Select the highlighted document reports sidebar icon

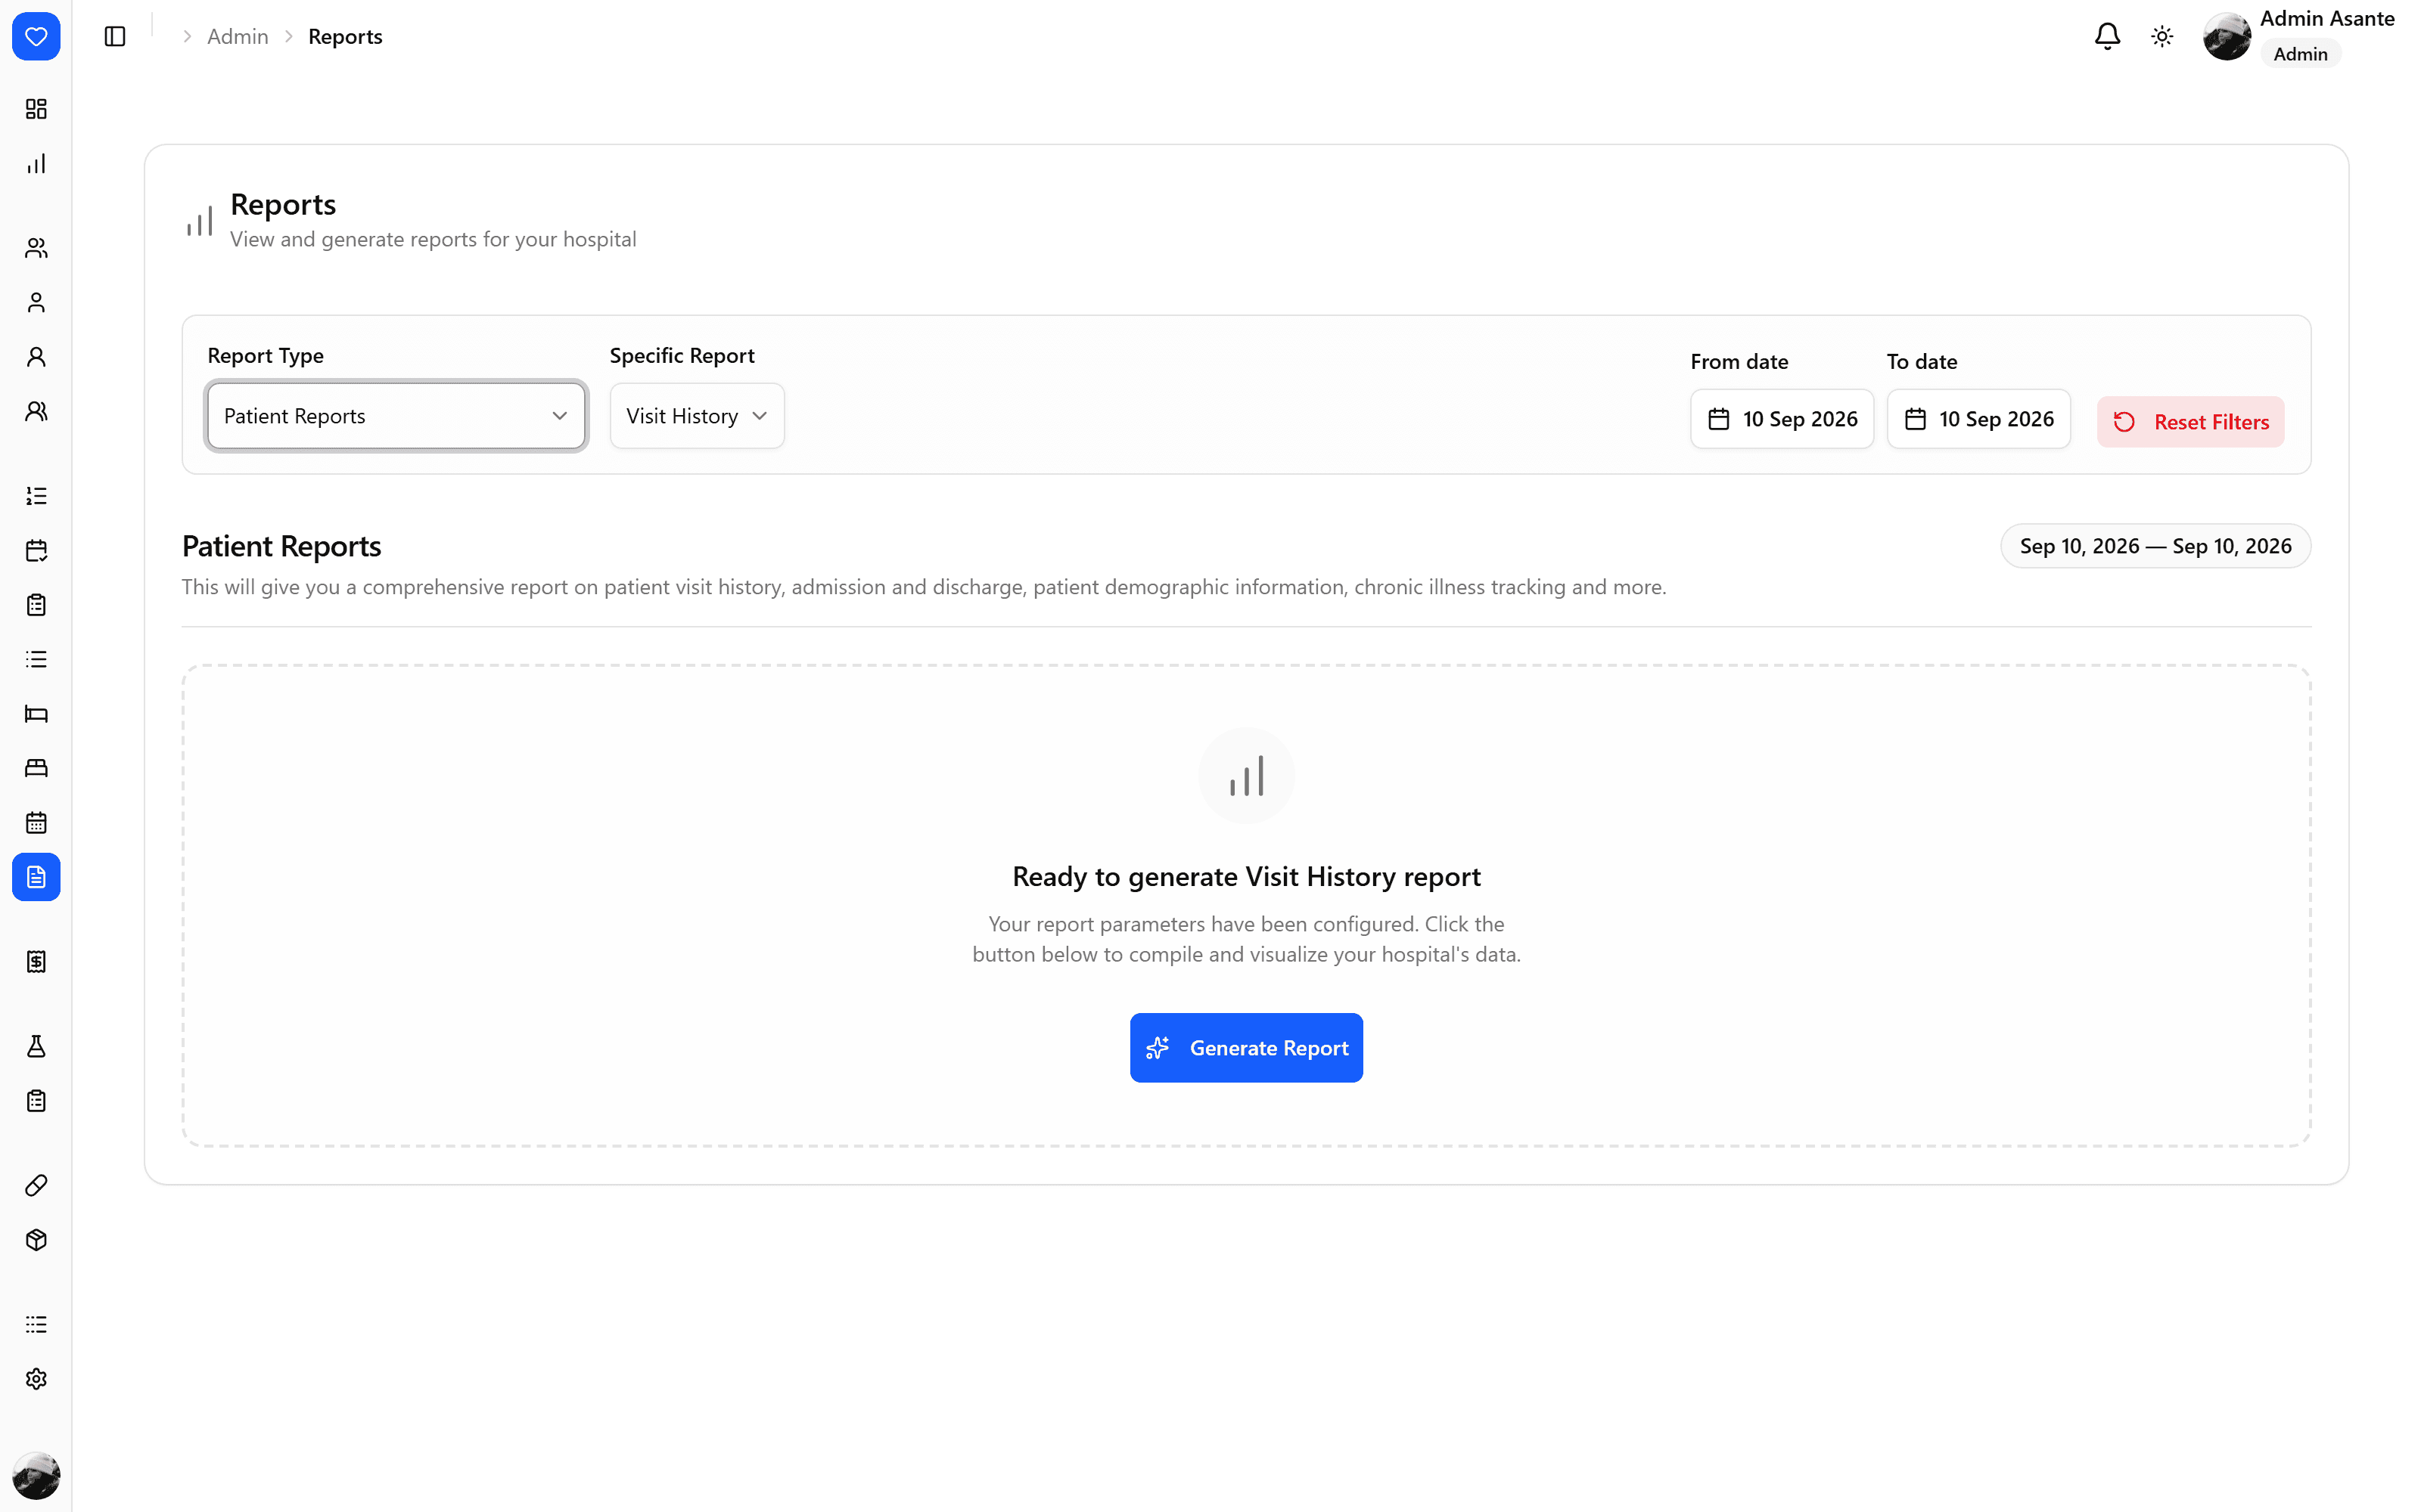36,877
